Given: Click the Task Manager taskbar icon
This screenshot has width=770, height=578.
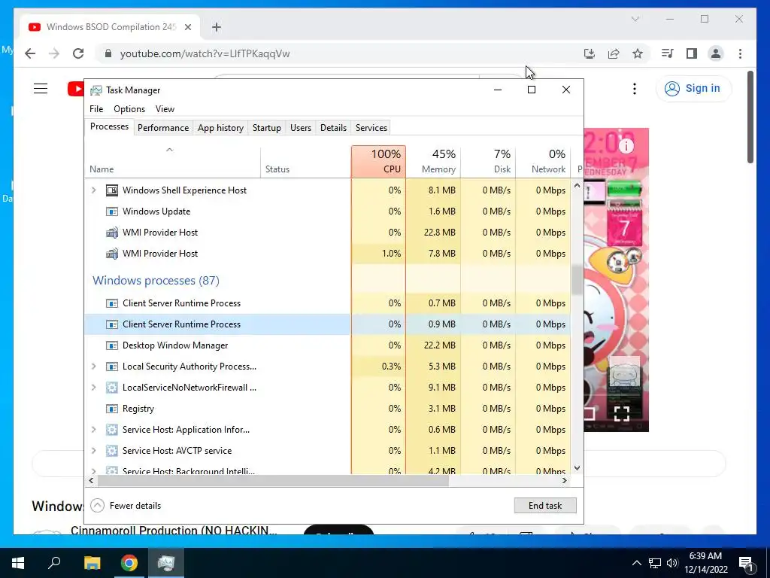Looking at the screenshot, I should [166, 563].
